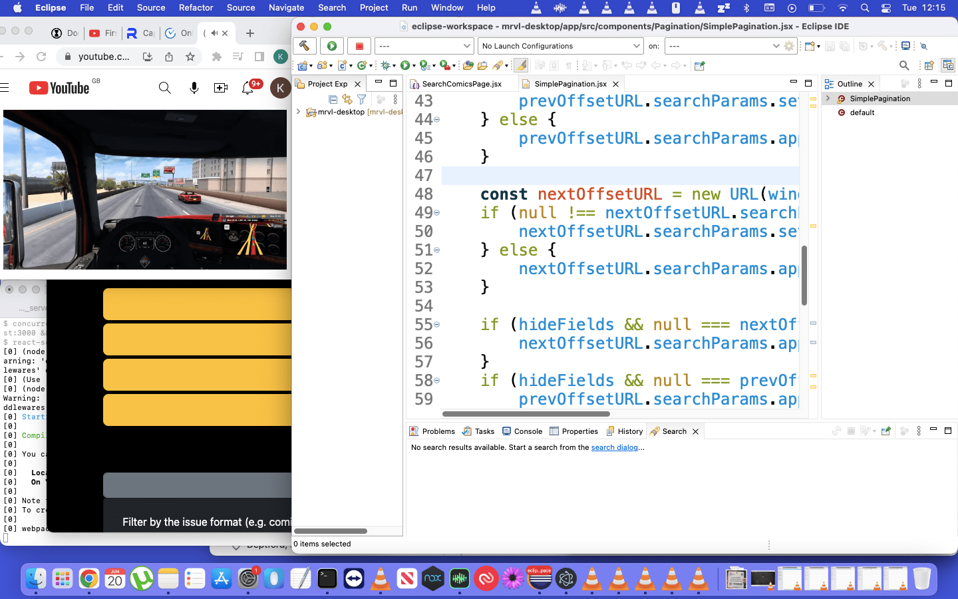Image resolution: width=958 pixels, height=599 pixels.
Task: Switch to the Console tab
Action: [522, 431]
